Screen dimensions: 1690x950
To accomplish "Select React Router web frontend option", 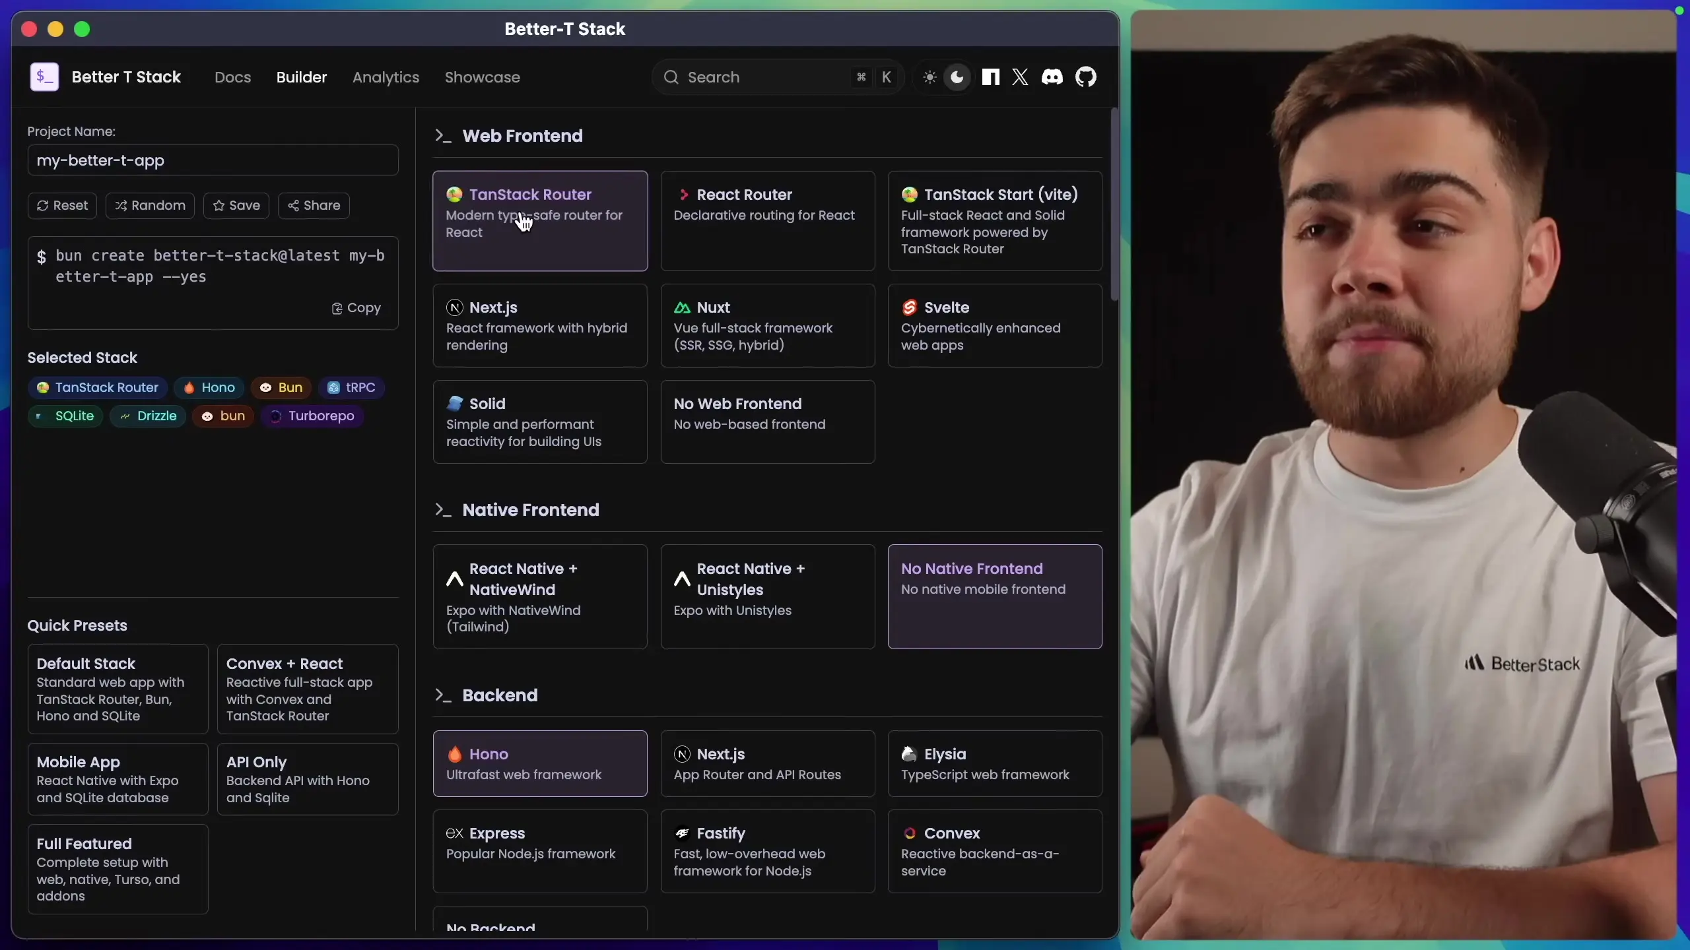I will [x=768, y=221].
